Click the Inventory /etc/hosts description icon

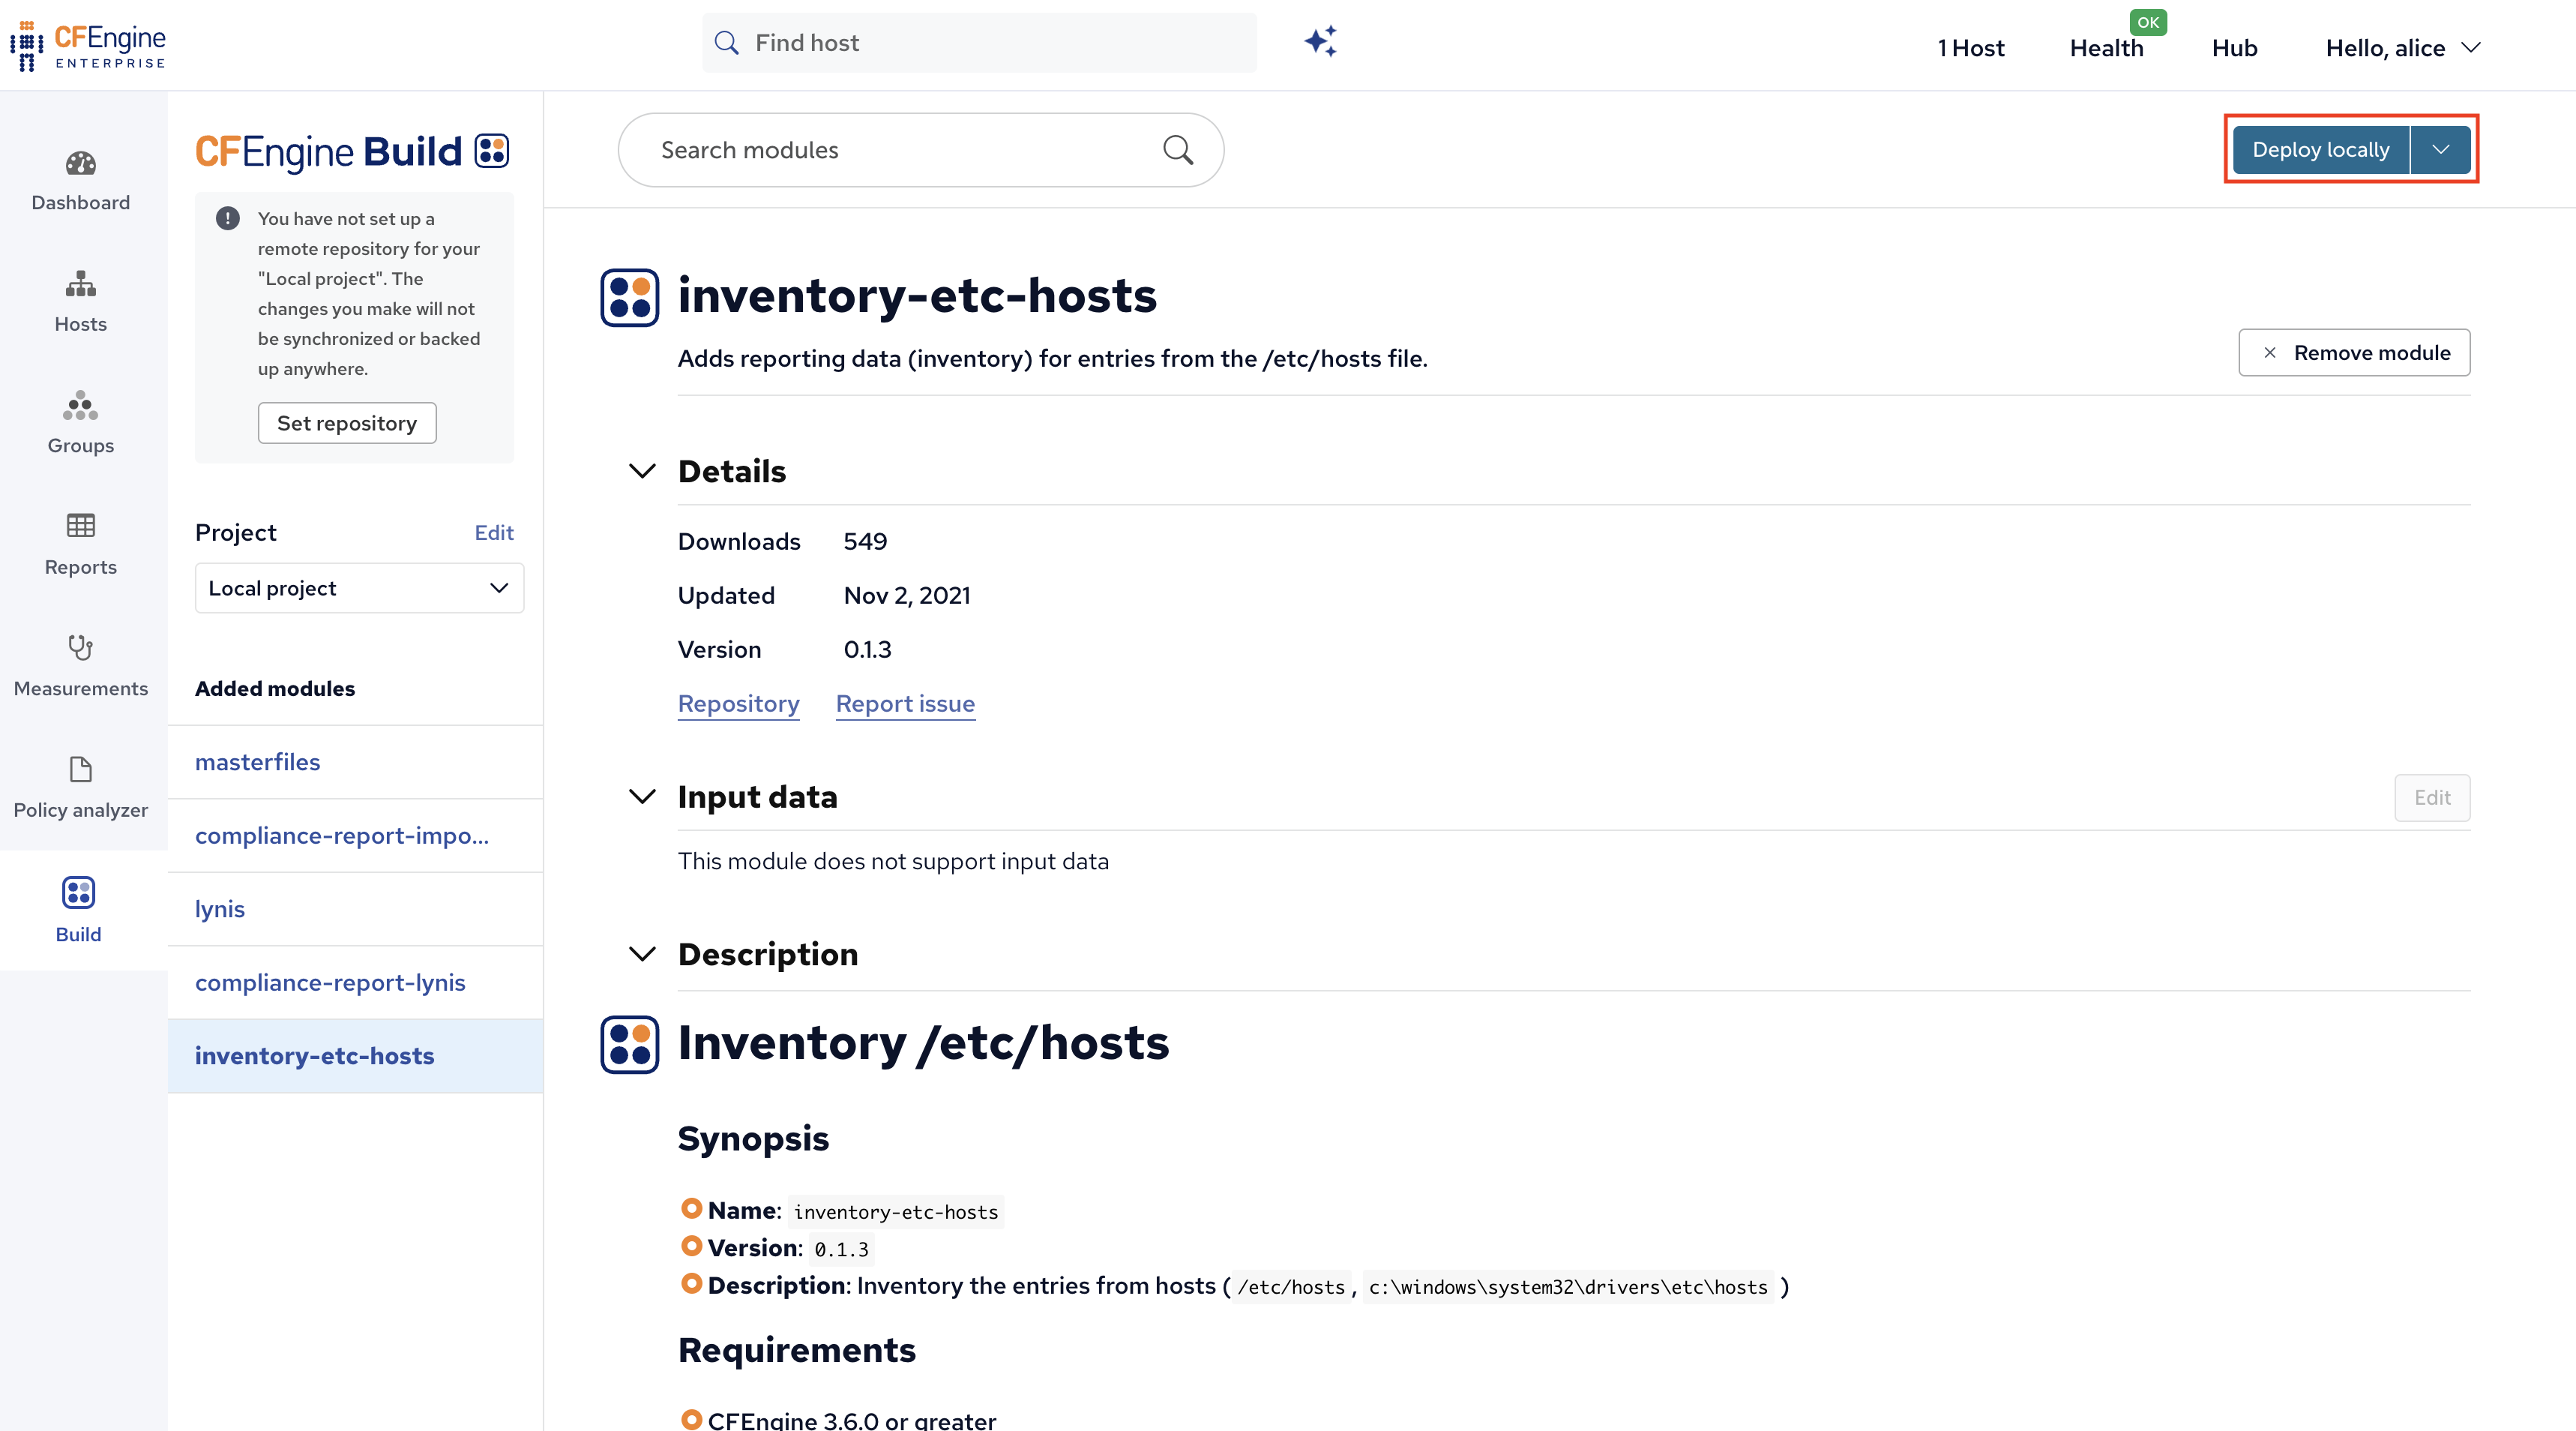pos(629,1045)
